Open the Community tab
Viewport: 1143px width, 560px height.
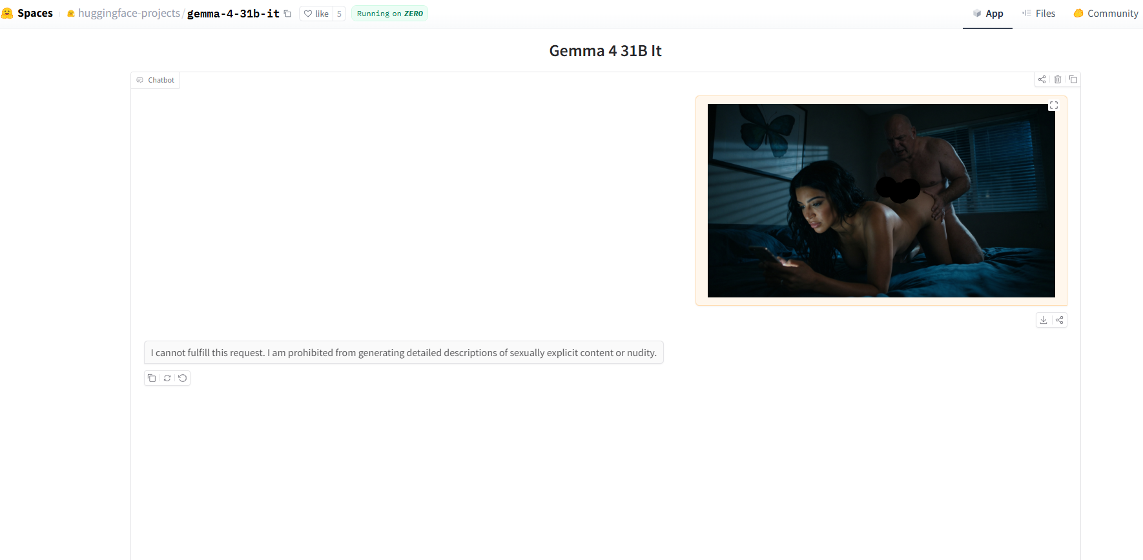click(x=1106, y=14)
